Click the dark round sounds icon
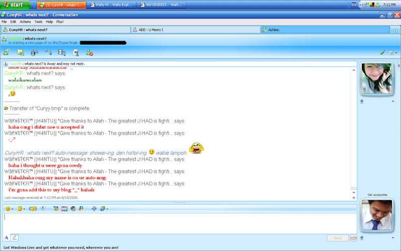This screenshot has width=401, height=251. [x=73, y=209]
